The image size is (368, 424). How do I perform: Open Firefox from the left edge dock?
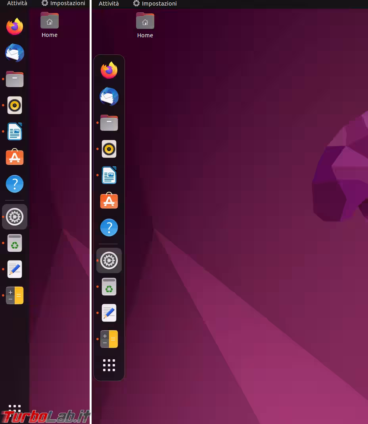15,26
